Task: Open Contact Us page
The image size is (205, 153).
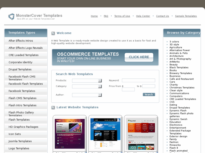Action: pyautogui.click(x=162, y=16)
